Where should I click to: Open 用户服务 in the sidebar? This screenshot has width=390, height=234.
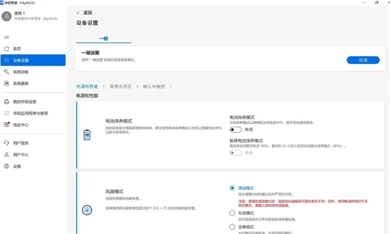[x=33, y=143]
